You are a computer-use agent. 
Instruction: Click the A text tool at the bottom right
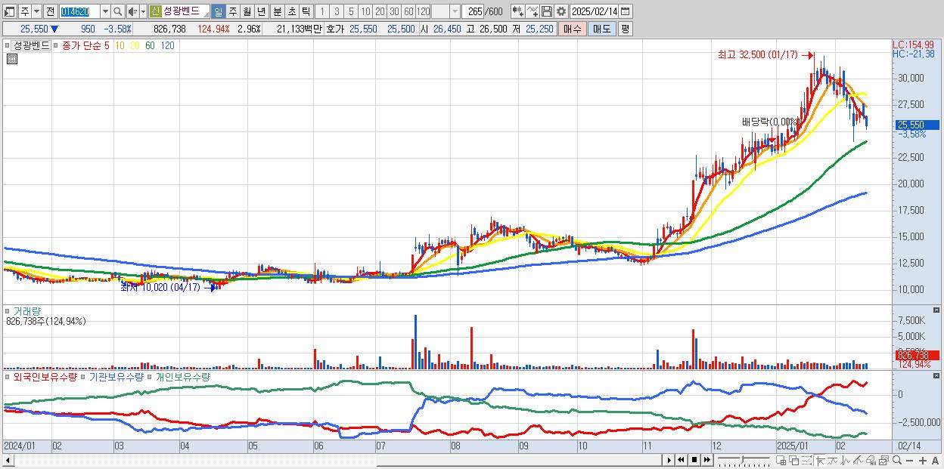pyautogui.click(x=935, y=461)
